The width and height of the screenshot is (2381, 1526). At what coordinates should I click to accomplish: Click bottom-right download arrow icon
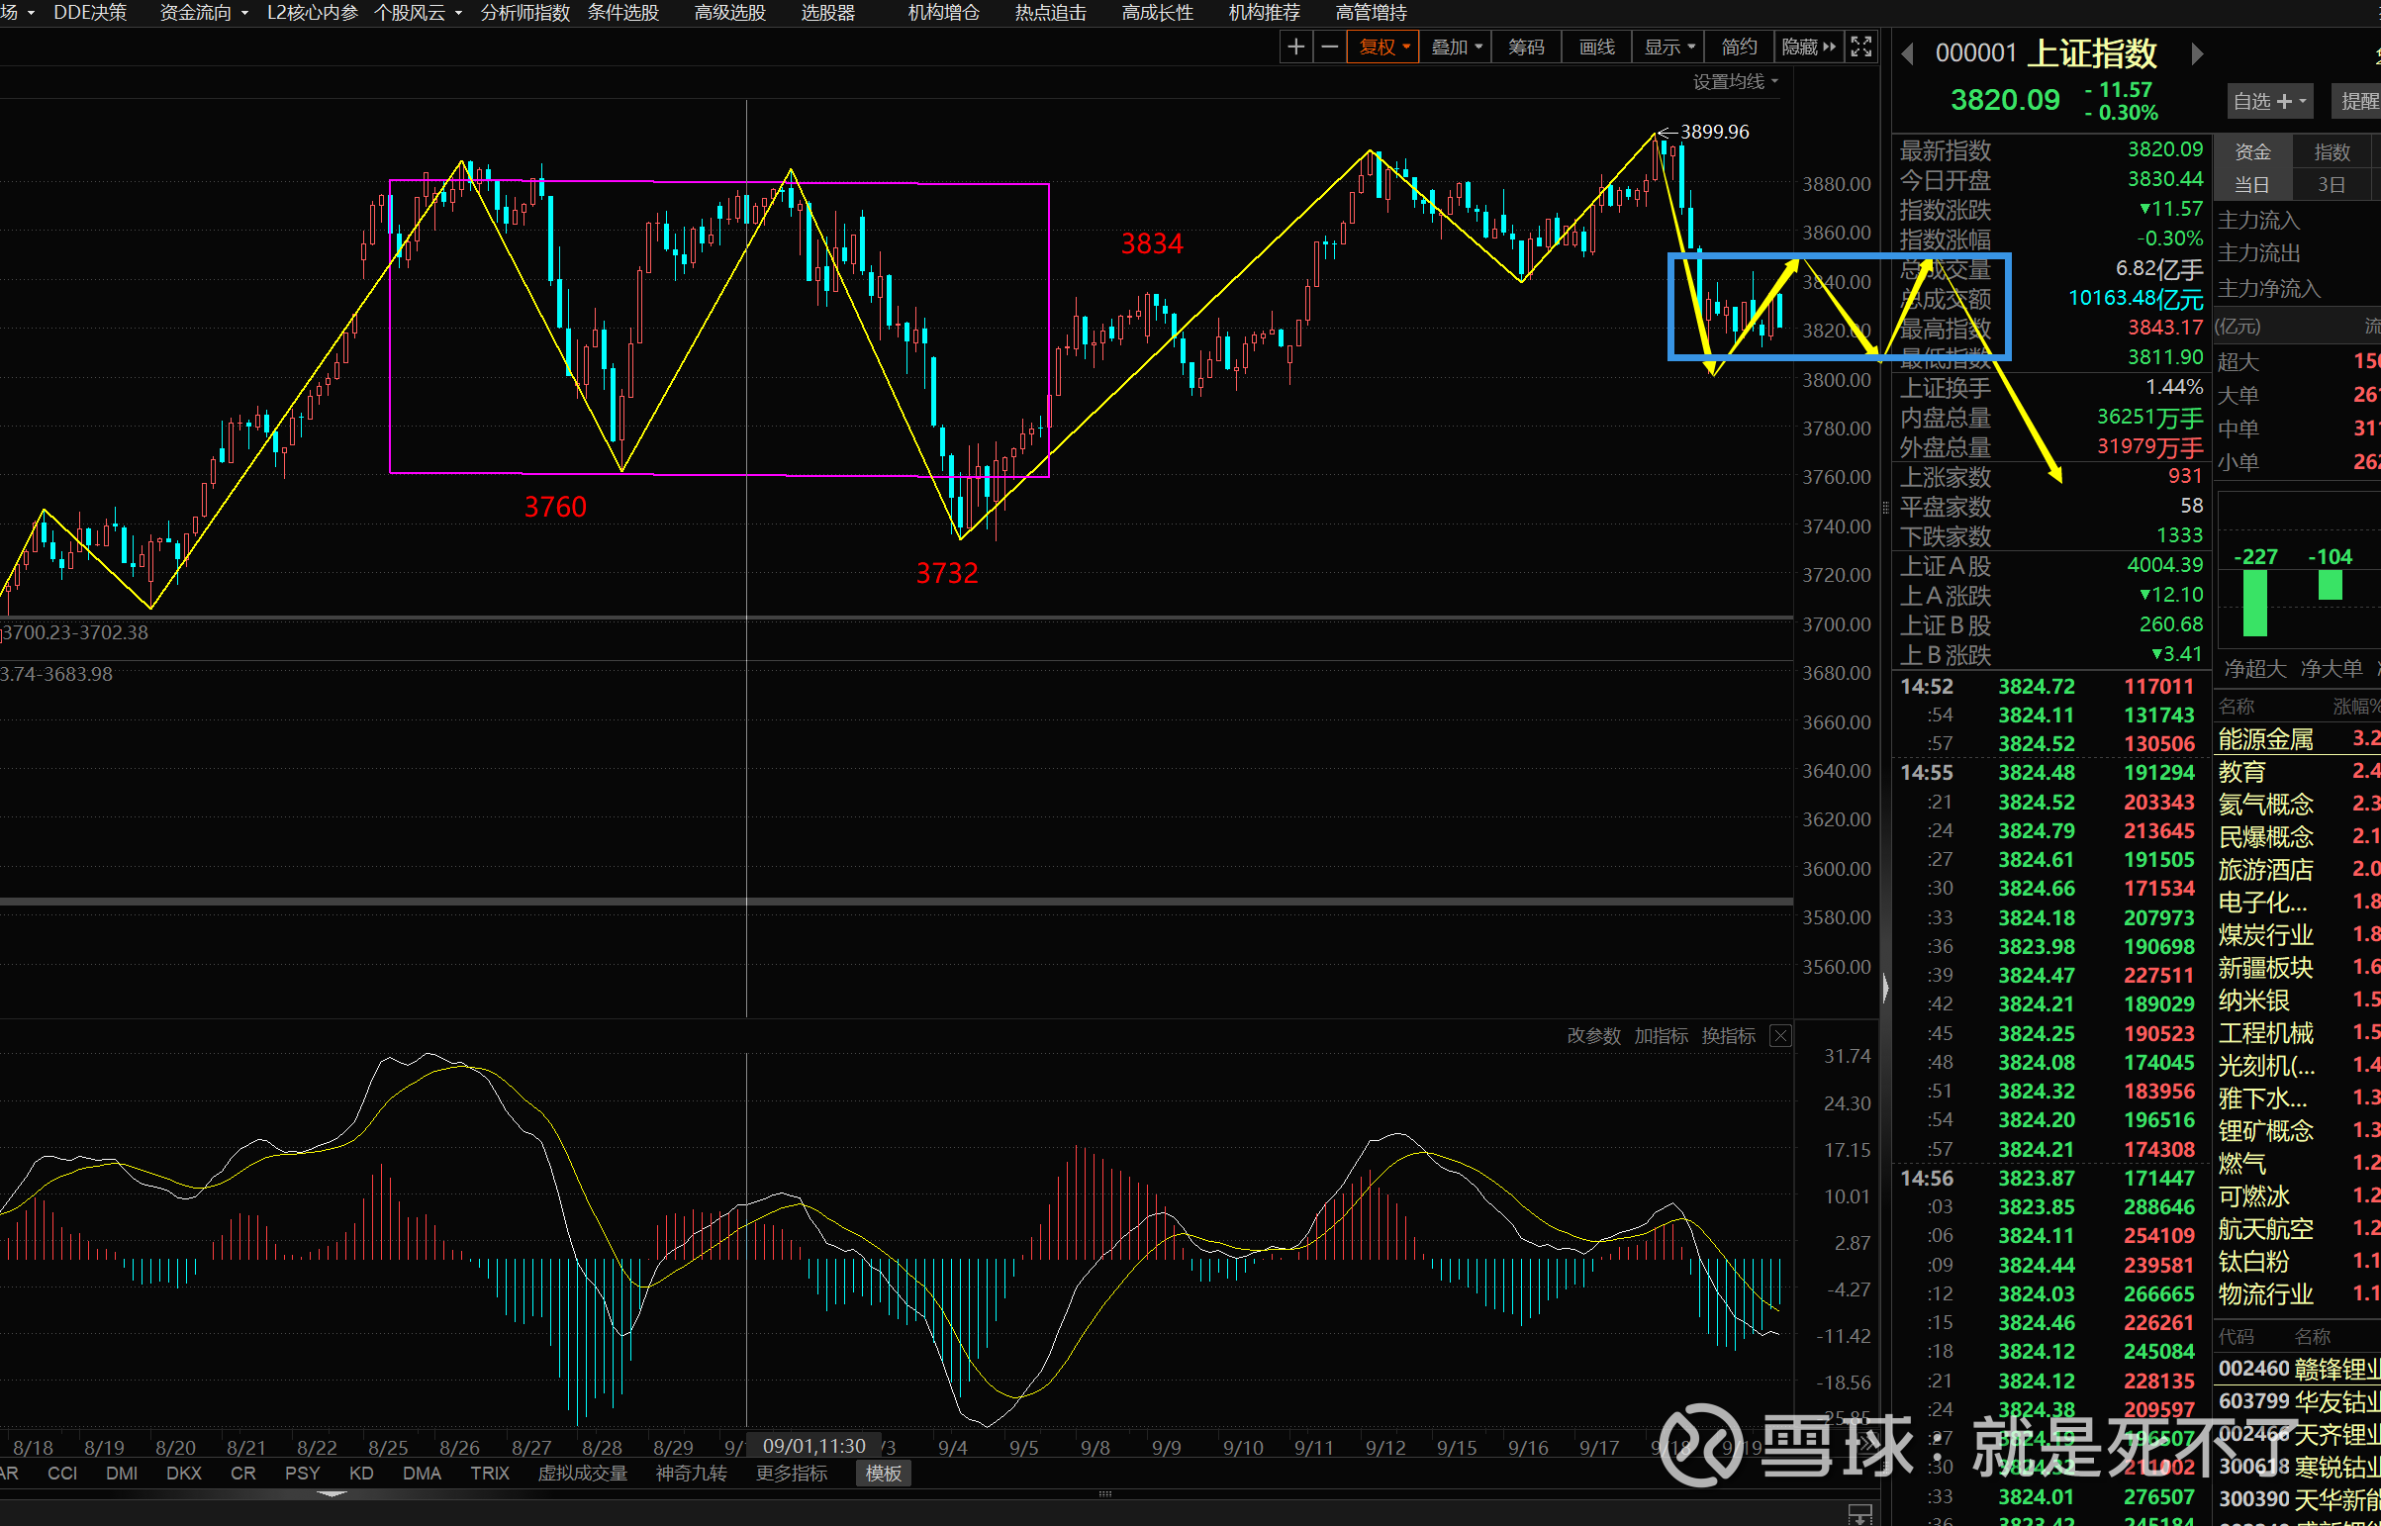[1859, 1513]
